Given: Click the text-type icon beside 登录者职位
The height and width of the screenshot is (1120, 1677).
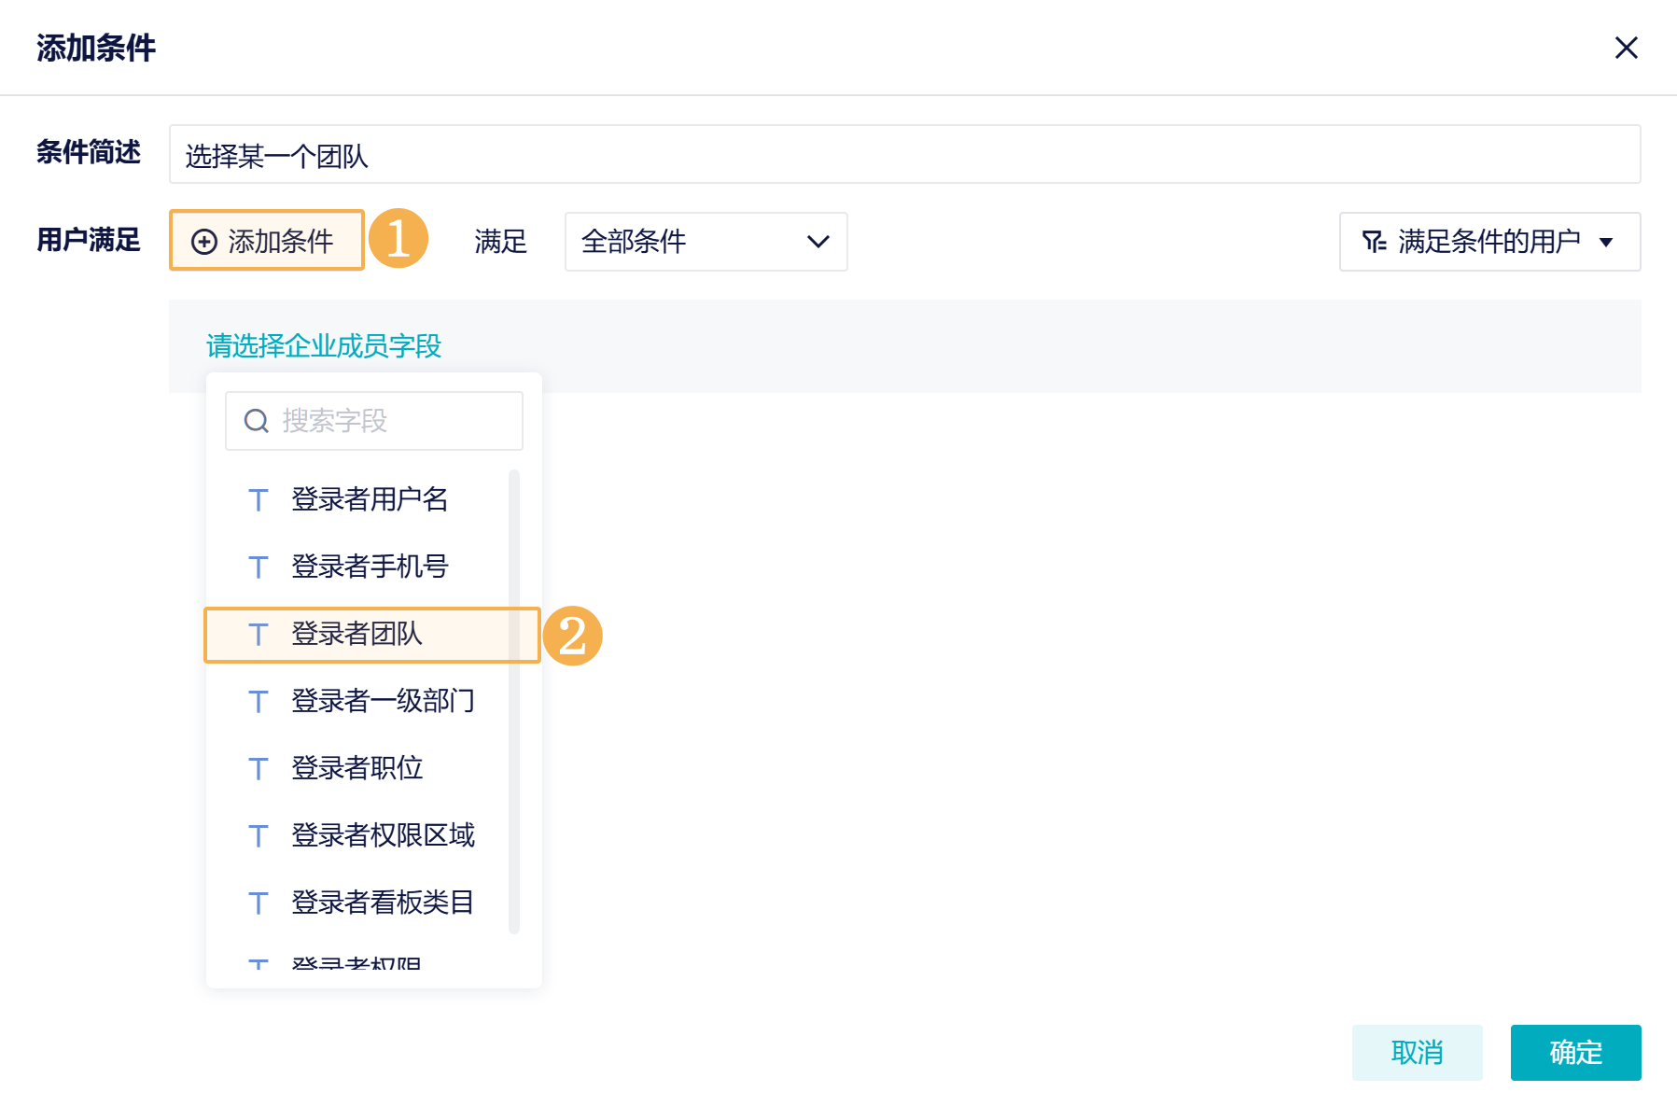Looking at the screenshot, I should coord(259,769).
